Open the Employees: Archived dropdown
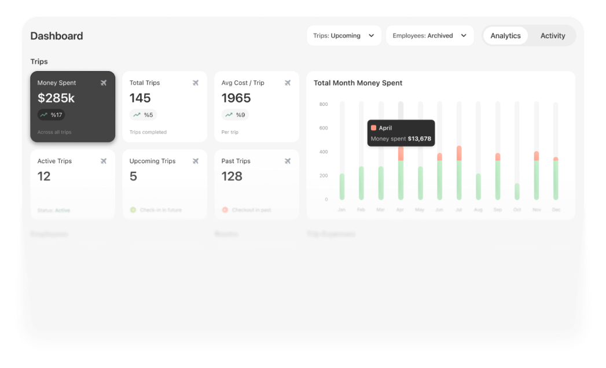606x368 pixels. pos(429,35)
